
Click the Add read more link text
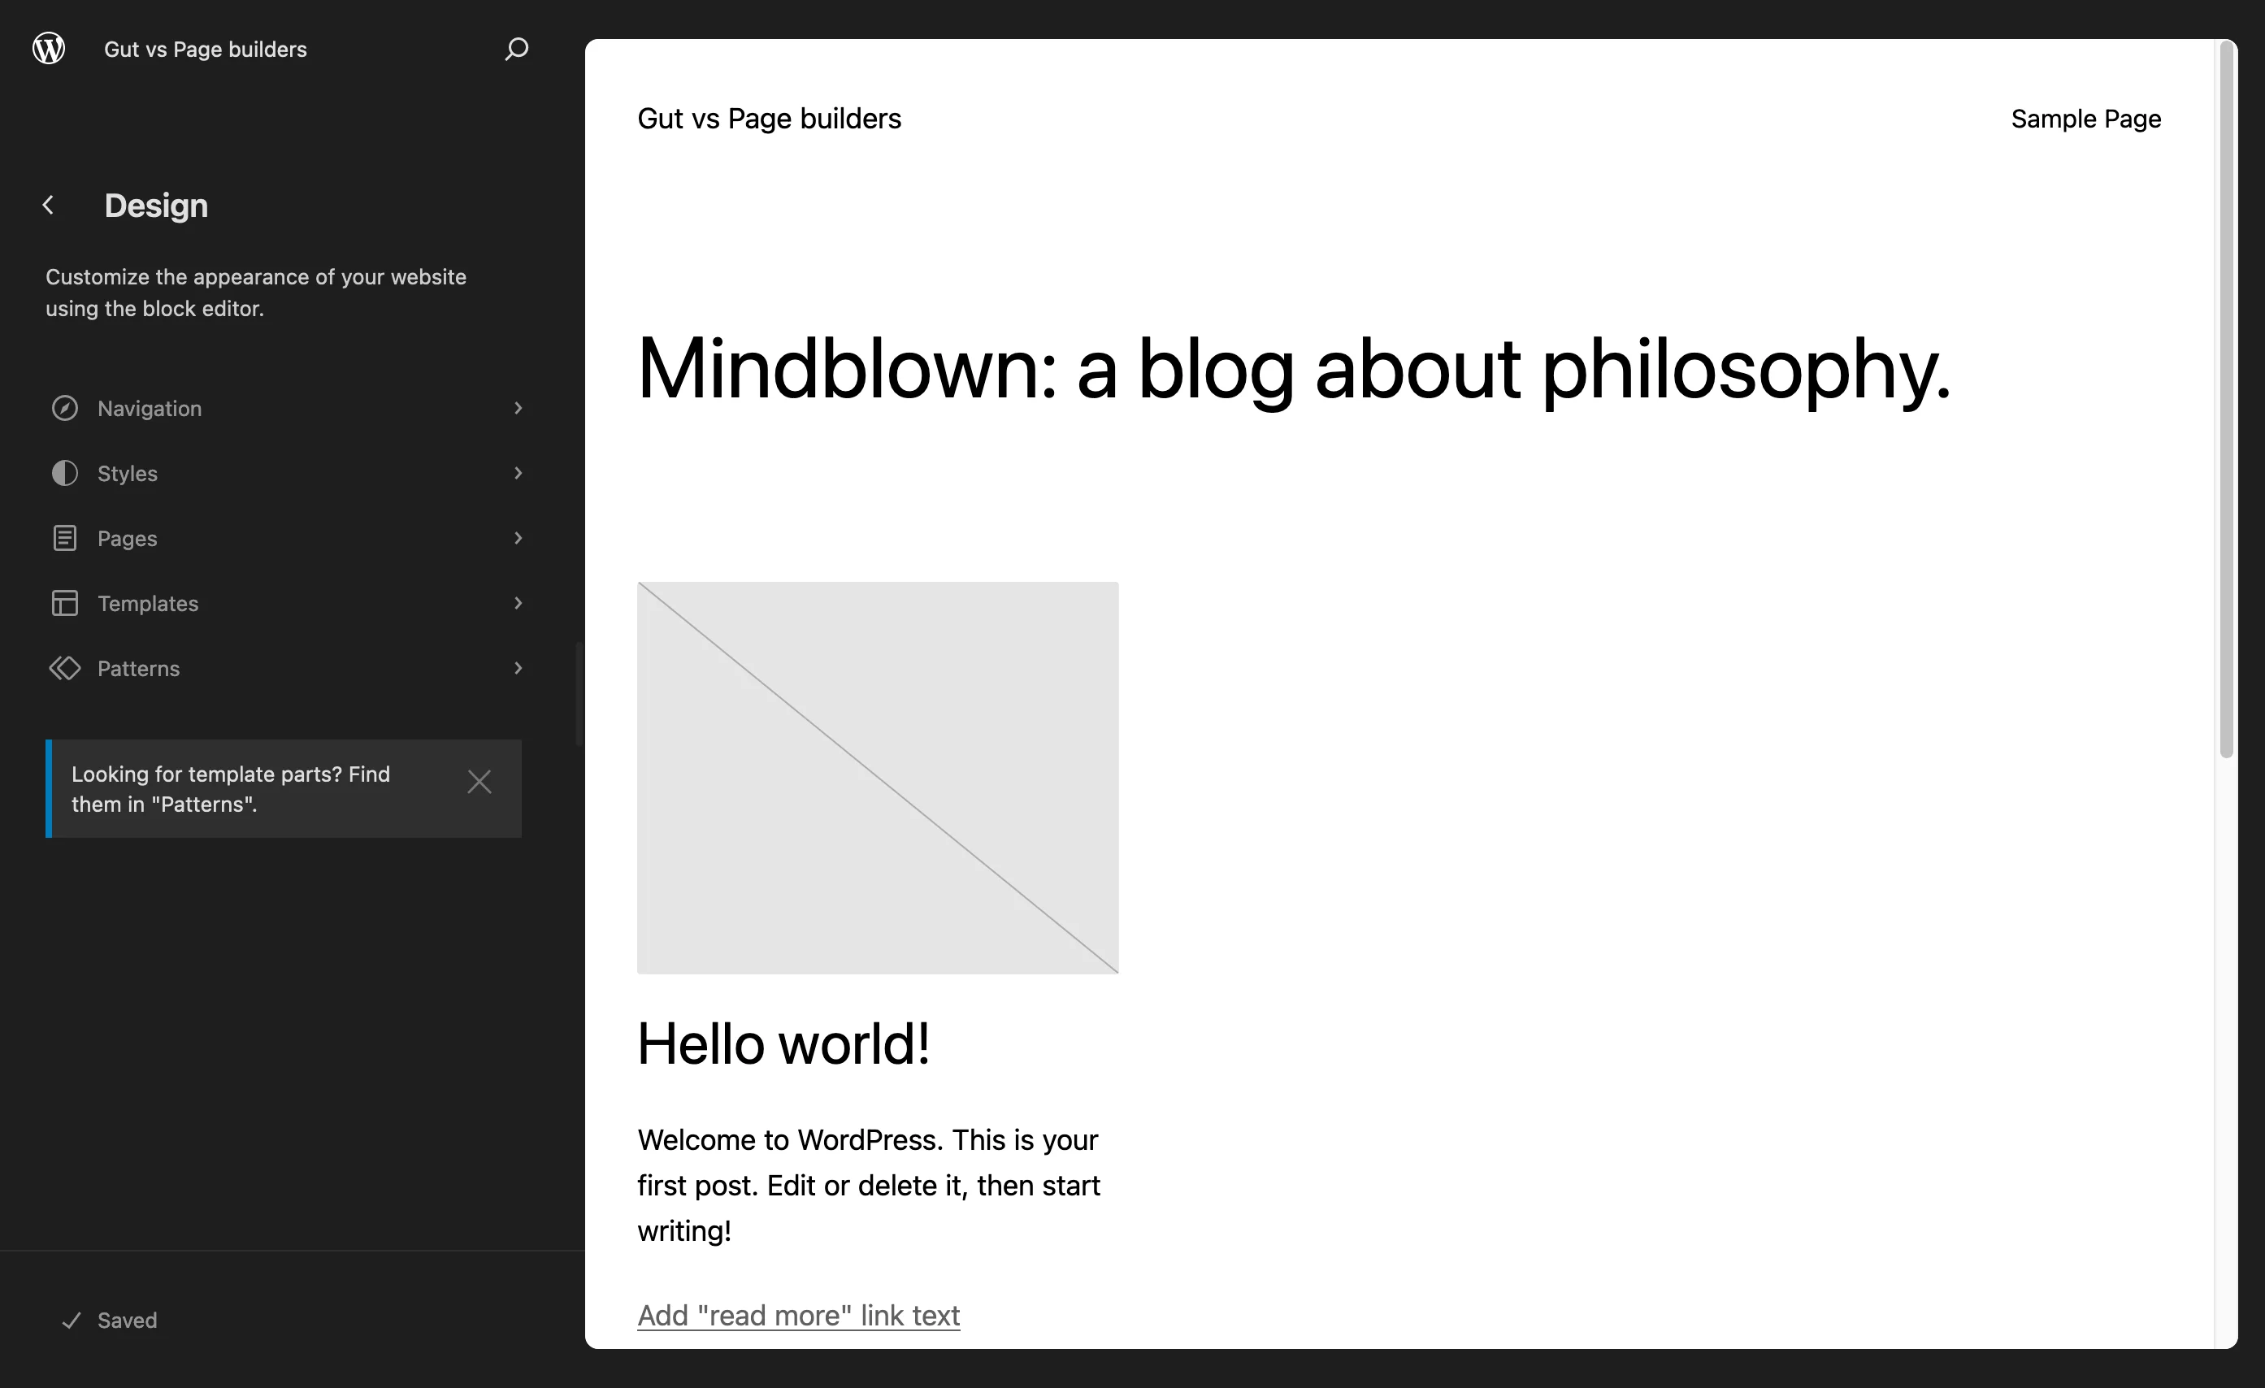point(799,1313)
